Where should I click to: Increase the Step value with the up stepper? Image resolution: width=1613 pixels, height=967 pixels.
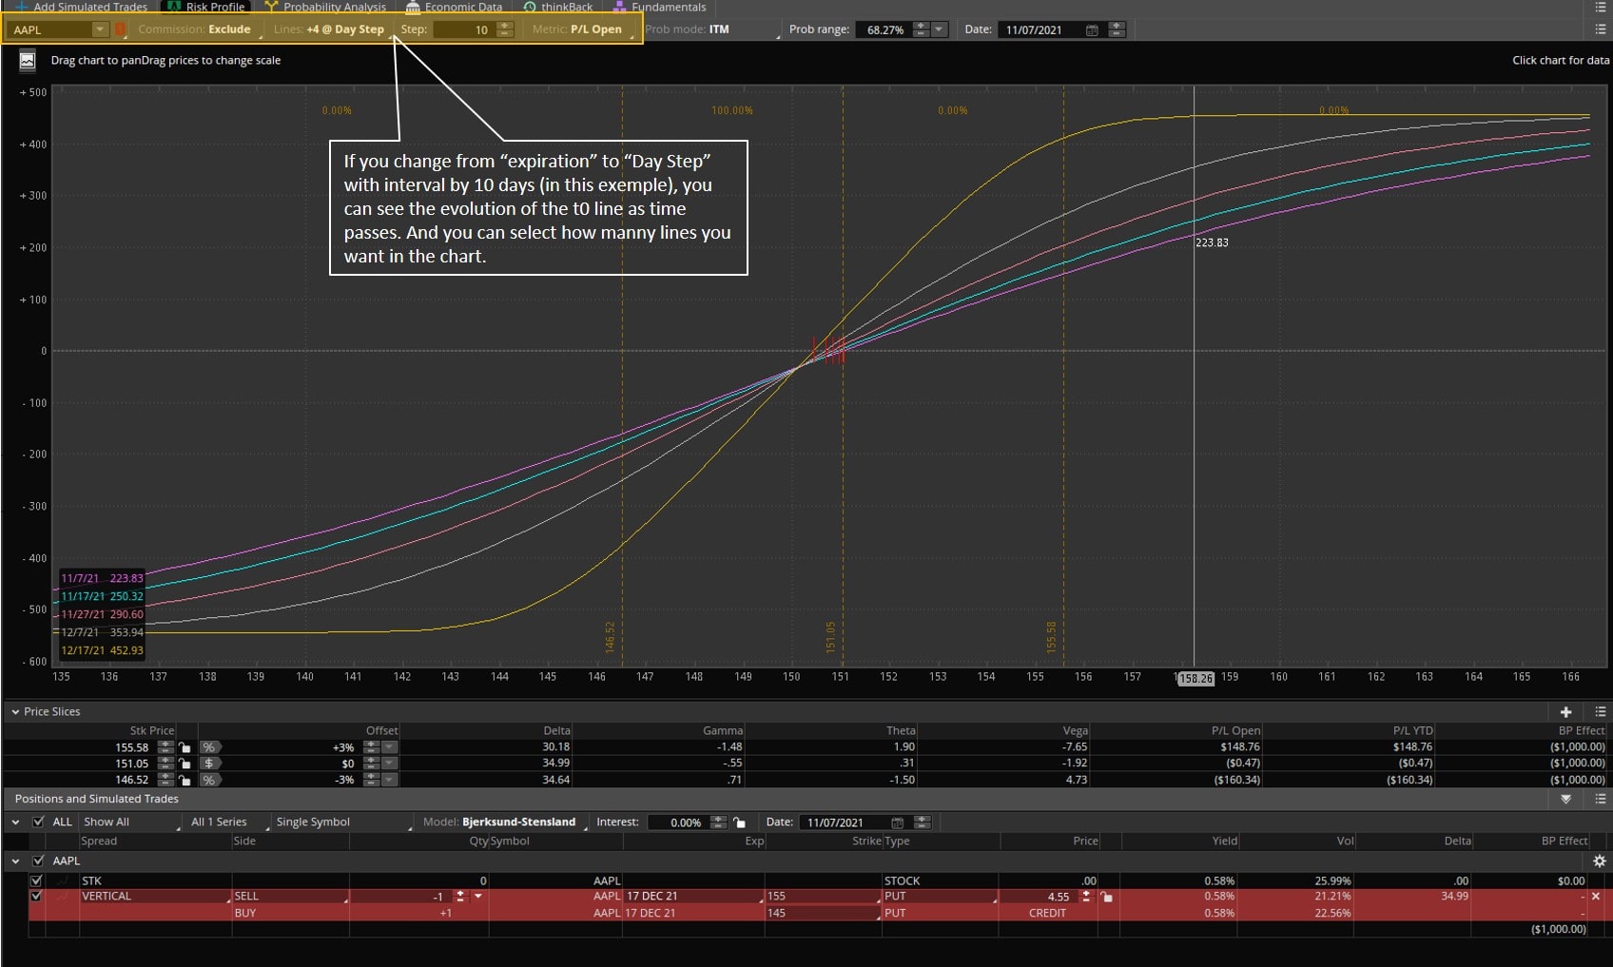click(x=505, y=26)
